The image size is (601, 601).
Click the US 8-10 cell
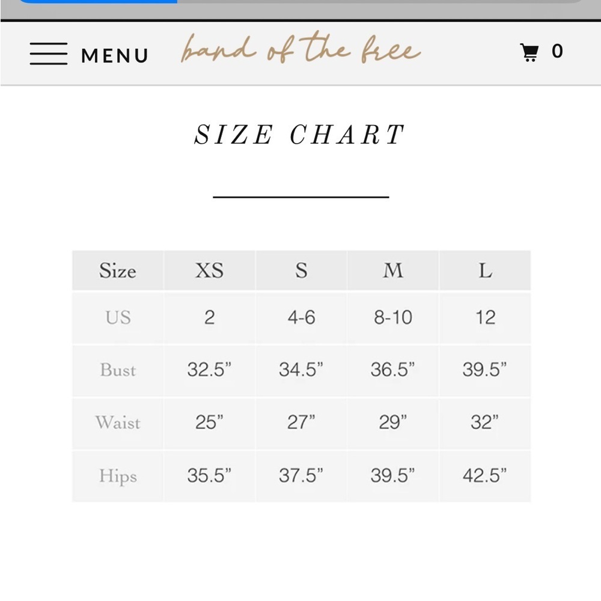[393, 318]
